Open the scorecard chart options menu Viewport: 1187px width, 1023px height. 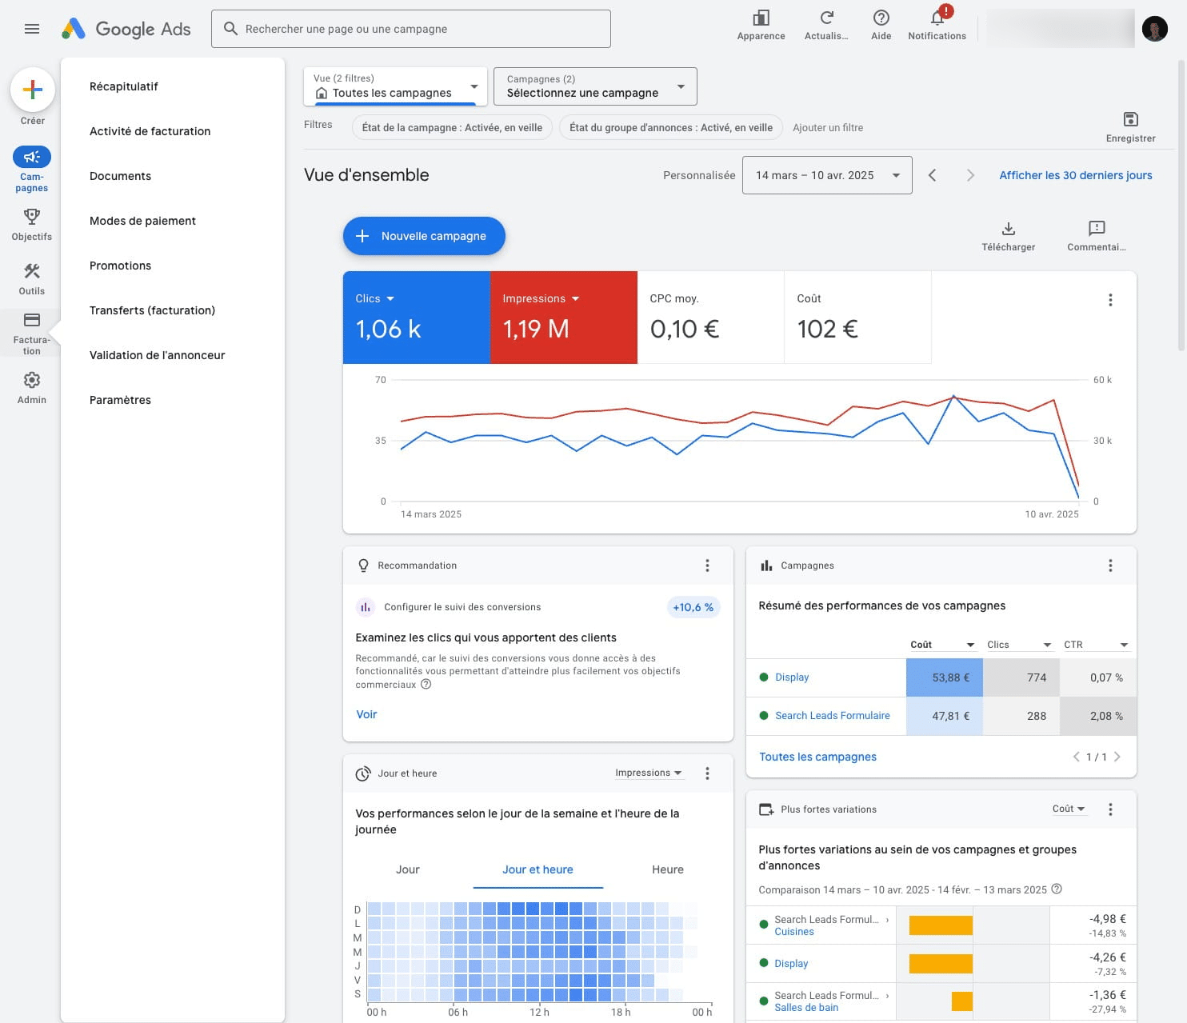click(1110, 300)
